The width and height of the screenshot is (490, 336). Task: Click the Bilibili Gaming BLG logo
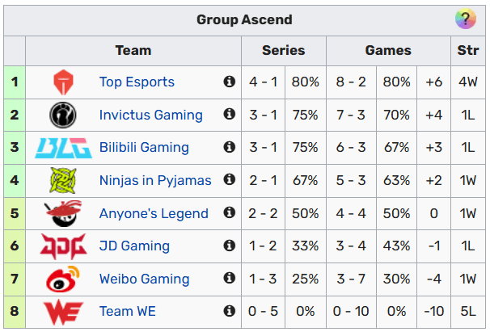click(x=63, y=148)
